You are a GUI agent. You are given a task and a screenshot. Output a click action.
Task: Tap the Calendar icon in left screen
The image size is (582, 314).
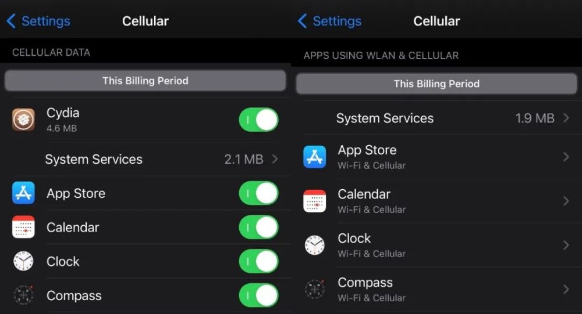[23, 227]
